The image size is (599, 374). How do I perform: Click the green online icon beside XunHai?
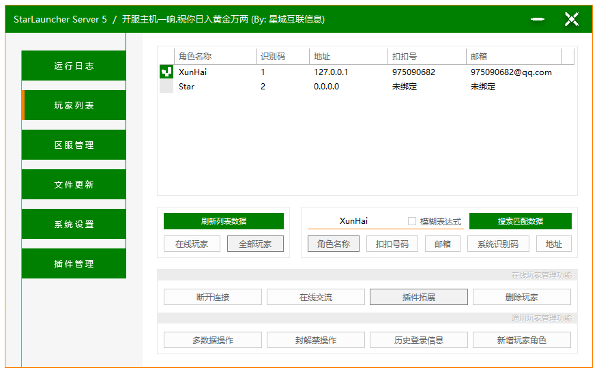pyautogui.click(x=166, y=72)
